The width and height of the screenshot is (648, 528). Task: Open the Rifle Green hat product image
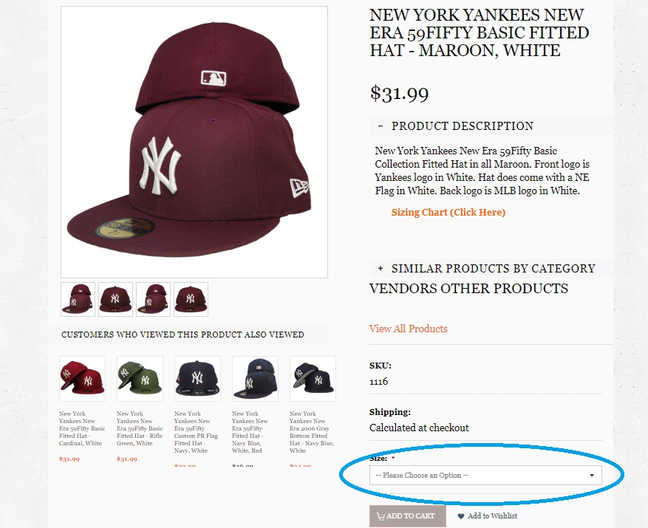[140, 379]
